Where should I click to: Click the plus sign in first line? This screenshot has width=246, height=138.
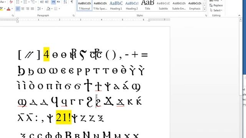[x=135, y=55]
